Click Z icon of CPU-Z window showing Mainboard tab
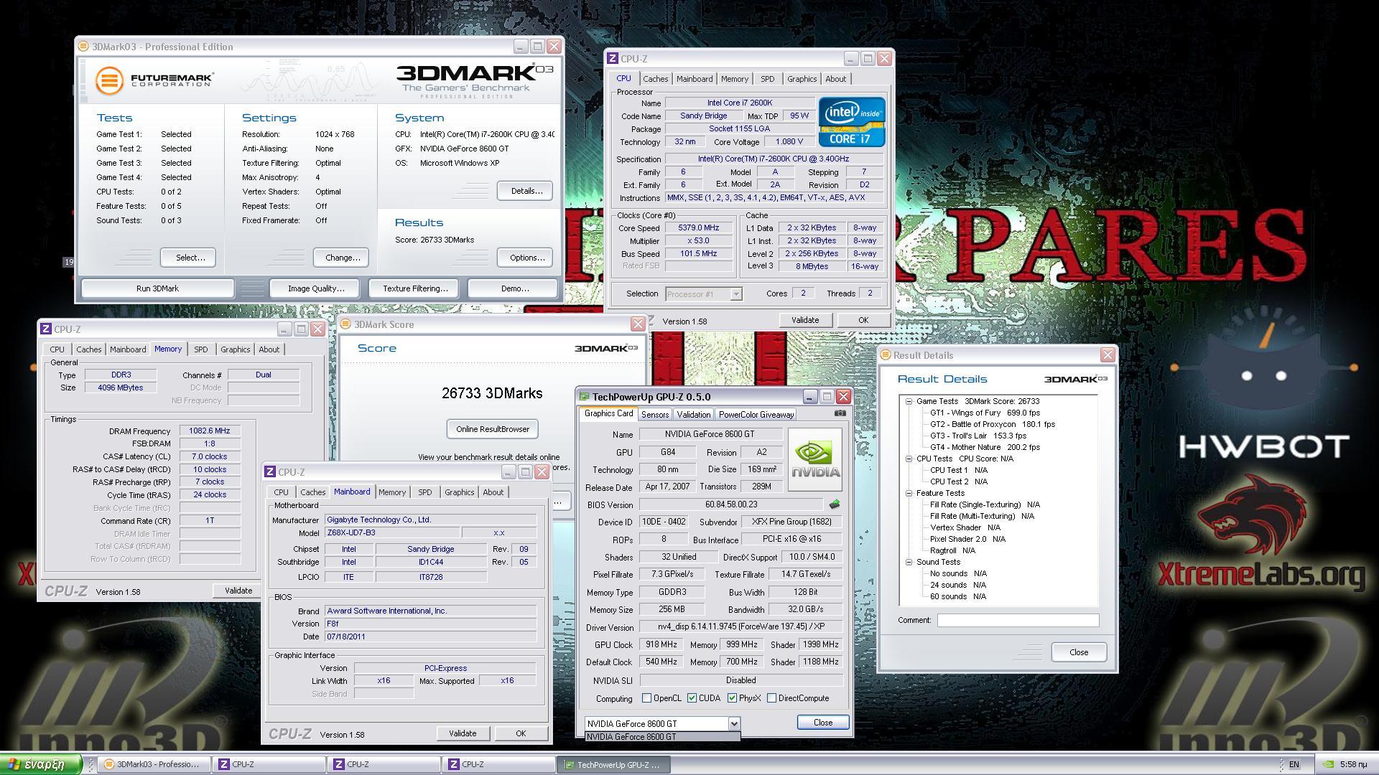The height and width of the screenshot is (775, 1379). click(x=270, y=472)
